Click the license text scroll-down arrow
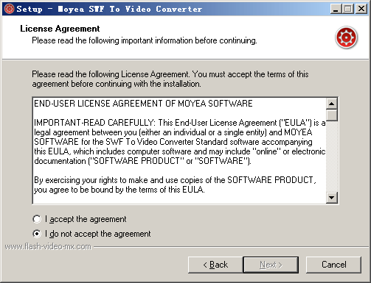 332,198
